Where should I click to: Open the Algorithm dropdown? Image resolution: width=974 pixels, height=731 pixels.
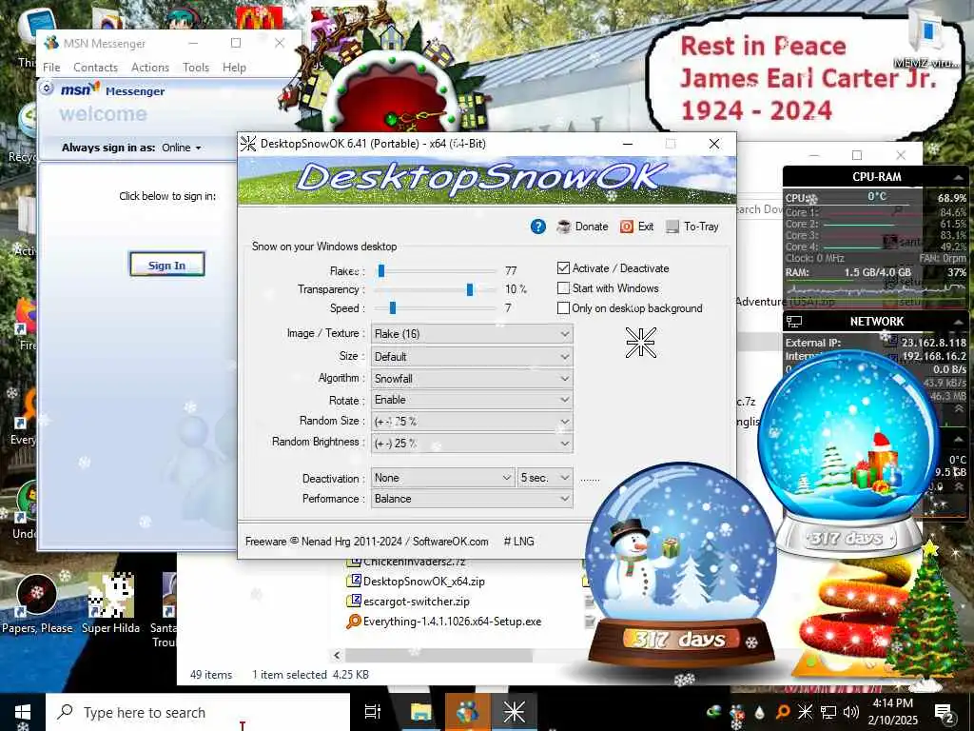tap(472, 379)
